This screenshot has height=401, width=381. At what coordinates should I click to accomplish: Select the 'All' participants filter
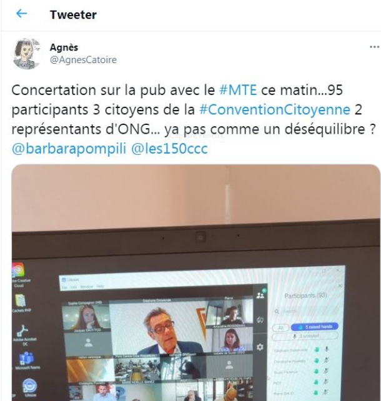pyautogui.click(x=280, y=327)
